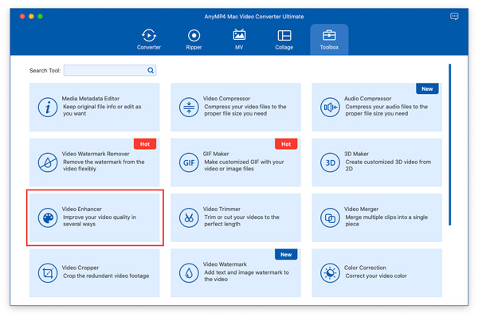
Task: Click the 3D Maker icon
Action: (x=330, y=162)
